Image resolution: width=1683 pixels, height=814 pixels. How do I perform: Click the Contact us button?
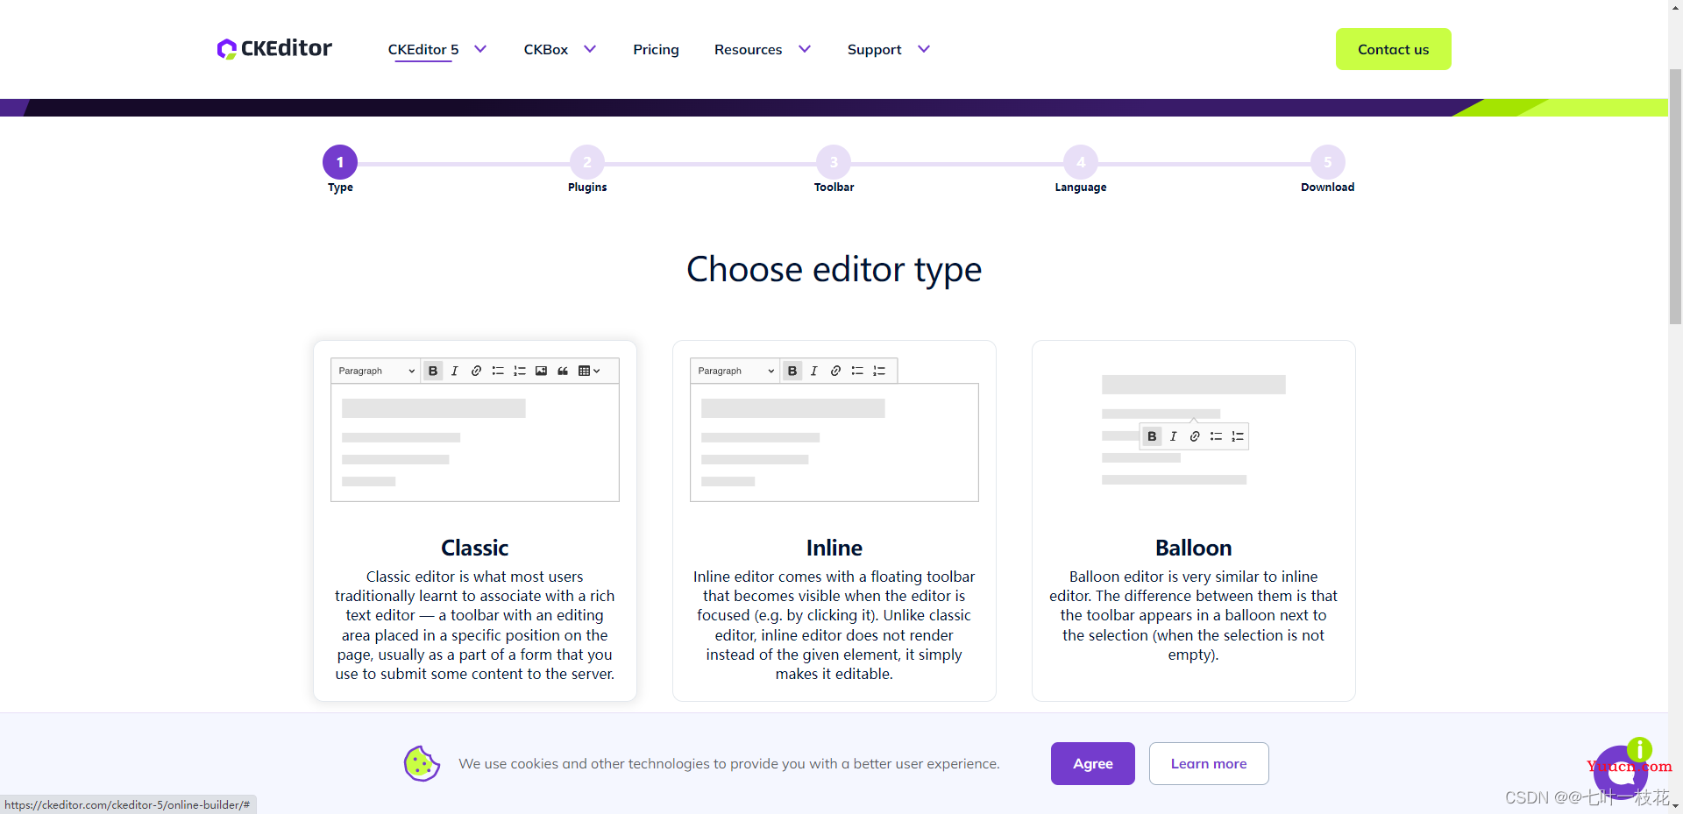point(1393,49)
